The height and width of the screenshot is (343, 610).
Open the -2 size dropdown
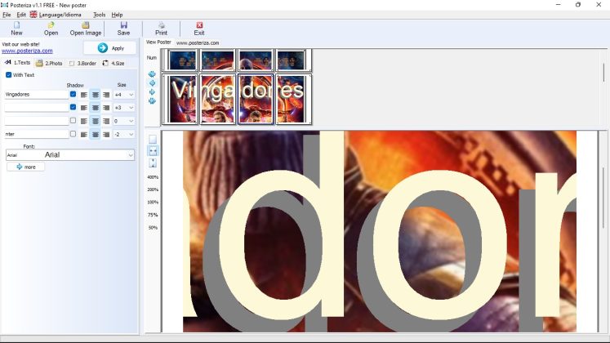131,135
